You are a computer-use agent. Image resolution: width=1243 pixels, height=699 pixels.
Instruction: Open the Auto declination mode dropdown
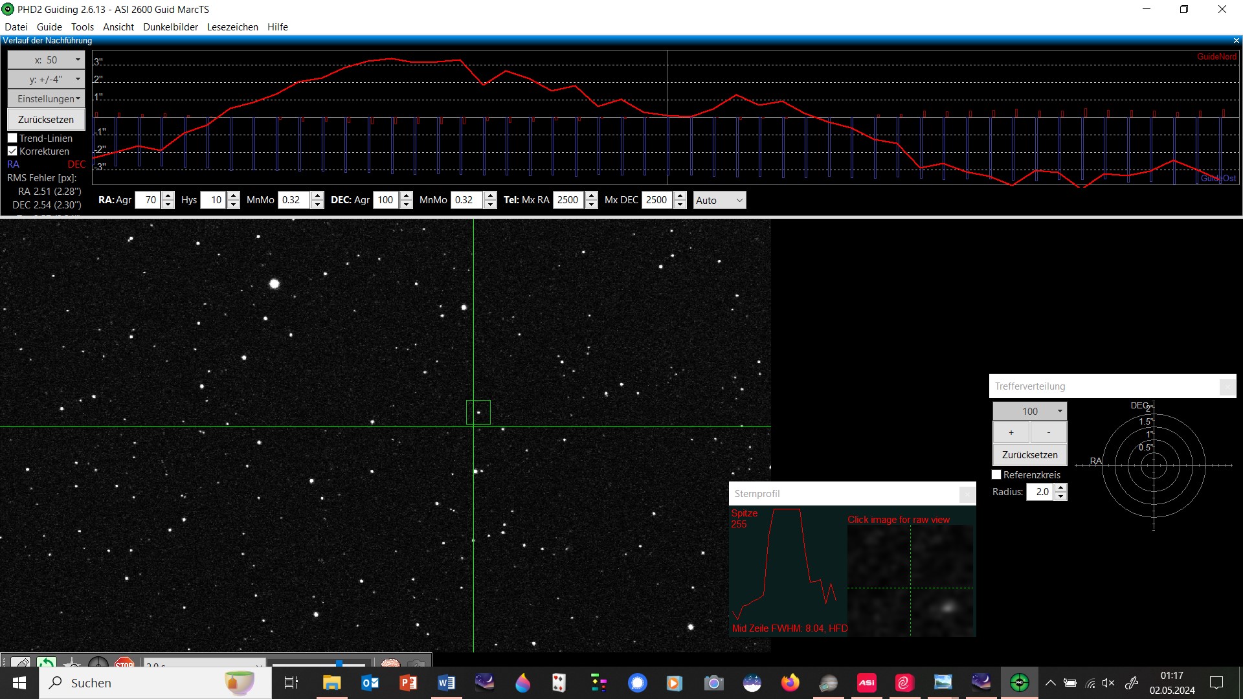pos(719,201)
